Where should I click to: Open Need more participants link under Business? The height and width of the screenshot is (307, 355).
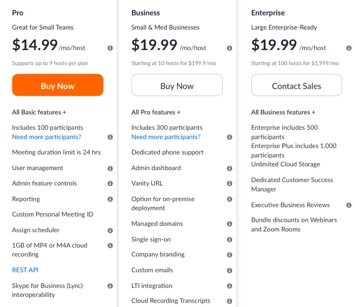click(166, 137)
